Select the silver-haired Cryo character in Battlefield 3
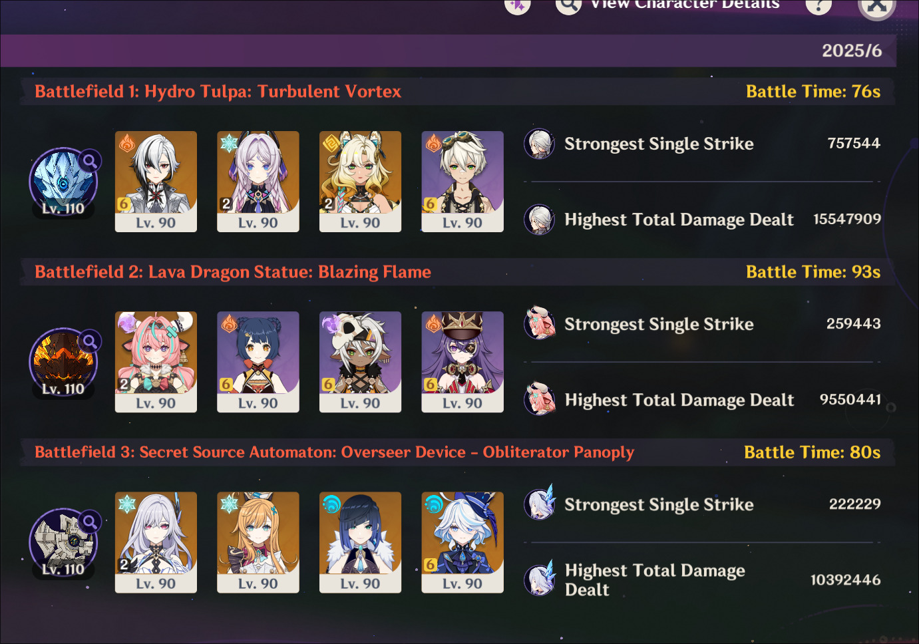This screenshot has width=919, height=644. click(156, 542)
